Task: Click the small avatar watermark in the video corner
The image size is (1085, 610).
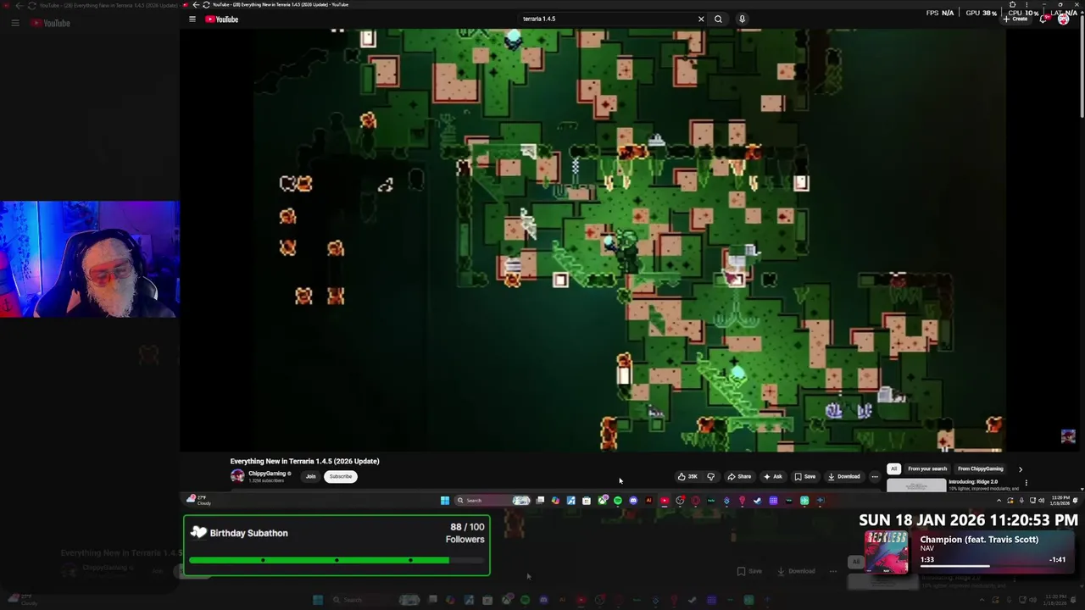Action: point(1068,436)
